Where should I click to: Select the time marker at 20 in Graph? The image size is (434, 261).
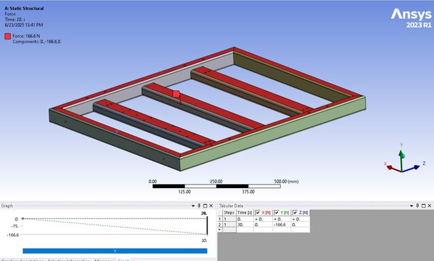pyautogui.click(x=207, y=226)
